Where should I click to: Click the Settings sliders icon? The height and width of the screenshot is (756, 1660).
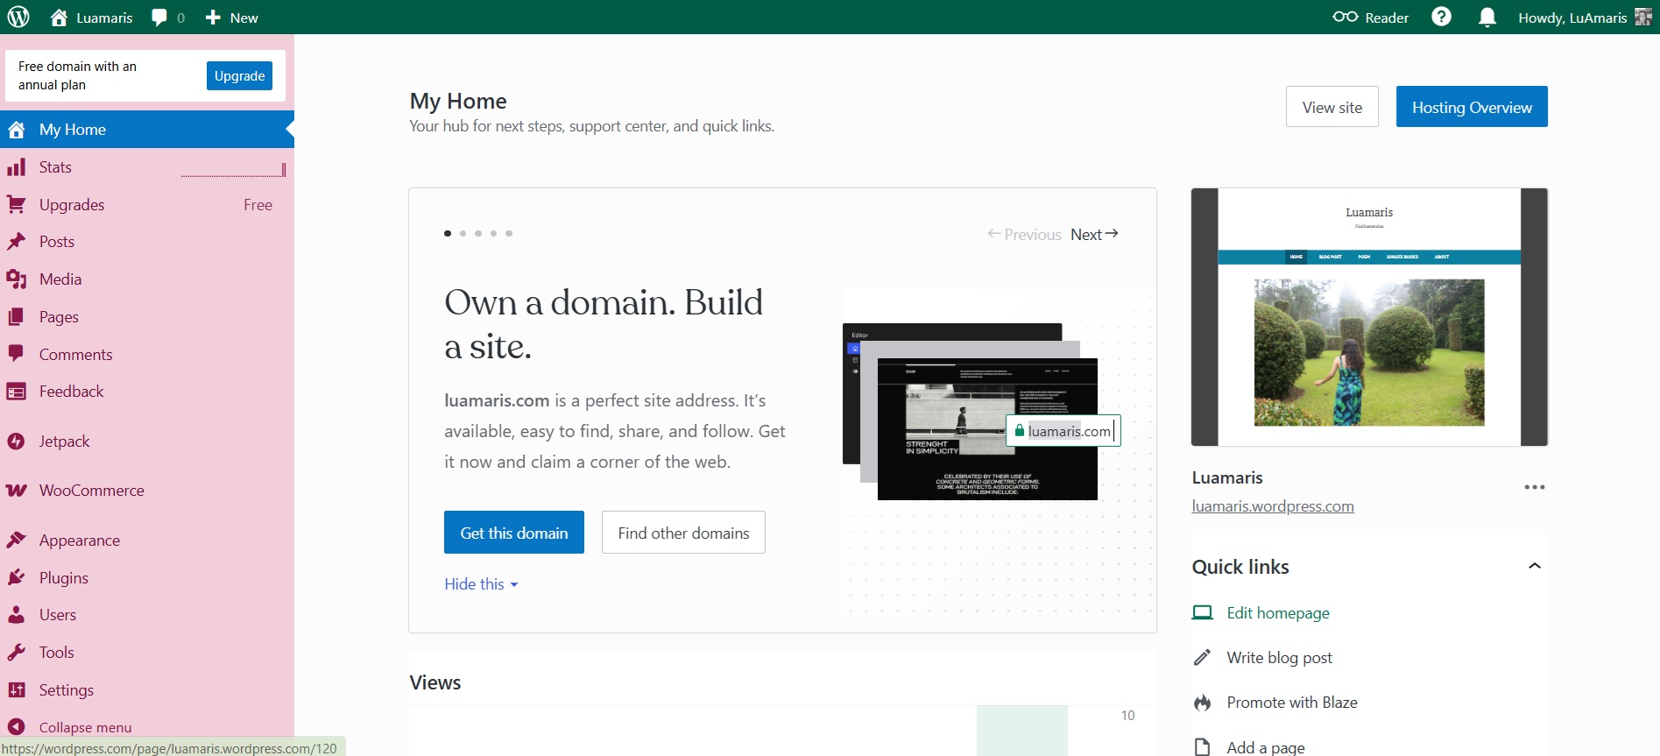[17, 690]
